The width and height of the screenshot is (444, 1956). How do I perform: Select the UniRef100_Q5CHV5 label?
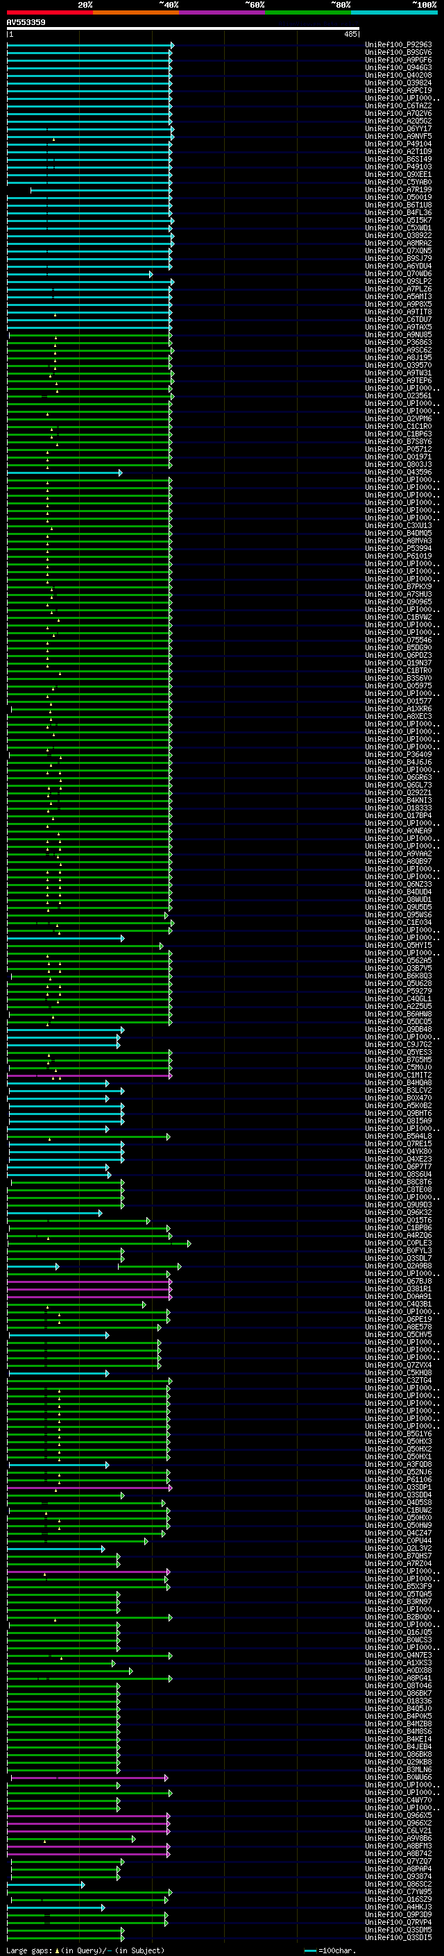tap(398, 1335)
